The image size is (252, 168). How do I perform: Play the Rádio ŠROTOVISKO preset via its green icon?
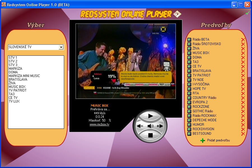[189, 44]
